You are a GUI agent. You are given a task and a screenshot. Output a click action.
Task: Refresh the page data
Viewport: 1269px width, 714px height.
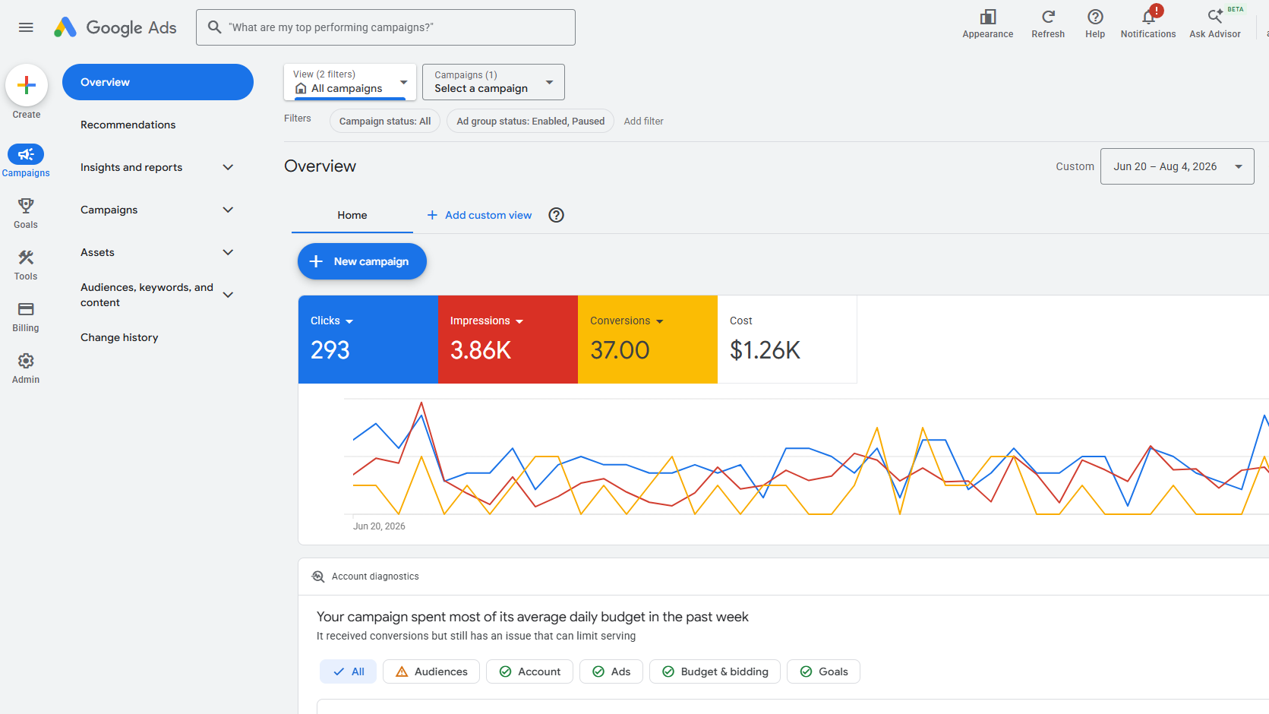[x=1048, y=24]
